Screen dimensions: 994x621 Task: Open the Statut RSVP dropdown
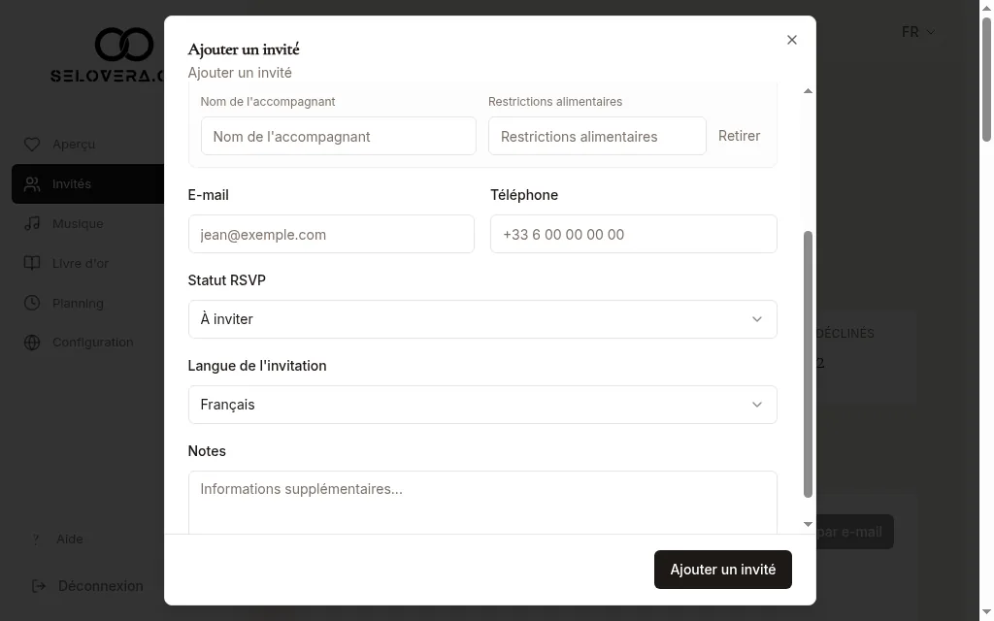point(482,319)
